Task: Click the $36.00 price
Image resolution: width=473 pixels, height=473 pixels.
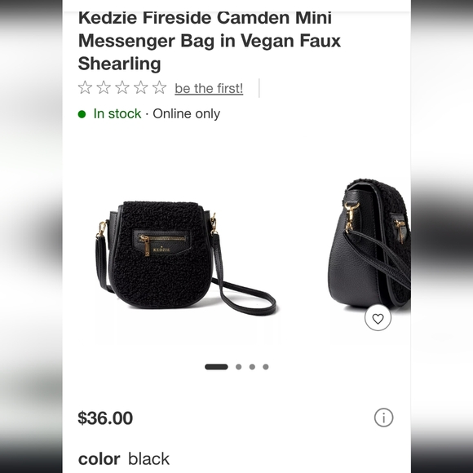Action: pyautogui.click(x=105, y=418)
